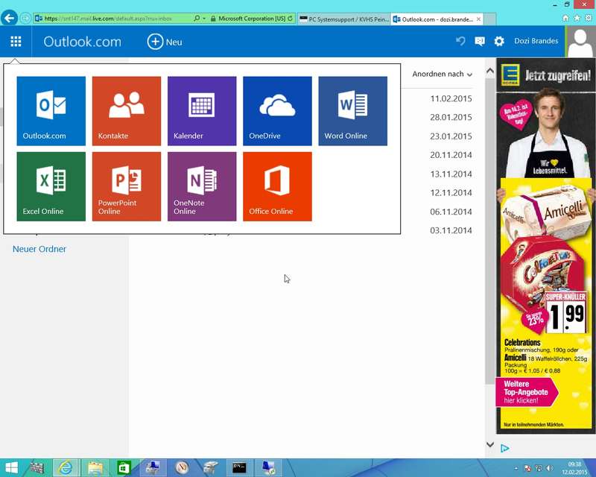Viewport: 596px width, 477px height.
Task: Open the settings gear menu
Action: click(499, 42)
